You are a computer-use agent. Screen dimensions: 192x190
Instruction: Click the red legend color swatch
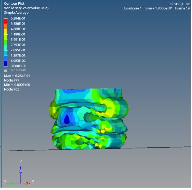pos(5,21)
